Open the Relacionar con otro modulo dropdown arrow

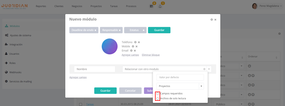[209, 69]
